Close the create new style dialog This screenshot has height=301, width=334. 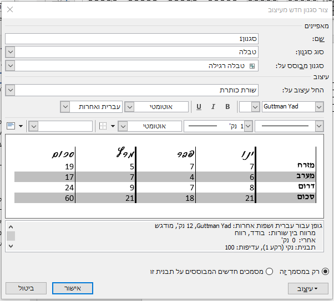10,9
